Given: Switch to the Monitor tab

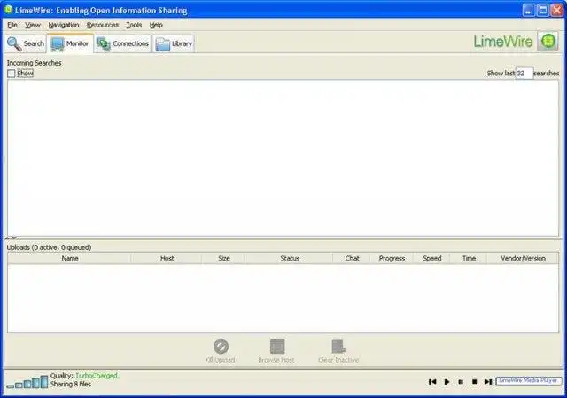Looking at the screenshot, I should (x=70, y=43).
